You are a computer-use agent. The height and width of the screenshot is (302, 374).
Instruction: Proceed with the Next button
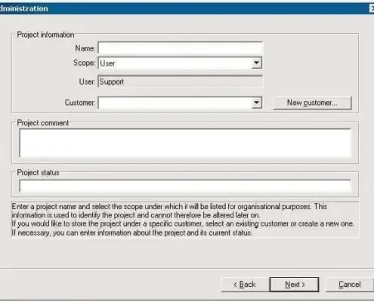[295, 285]
